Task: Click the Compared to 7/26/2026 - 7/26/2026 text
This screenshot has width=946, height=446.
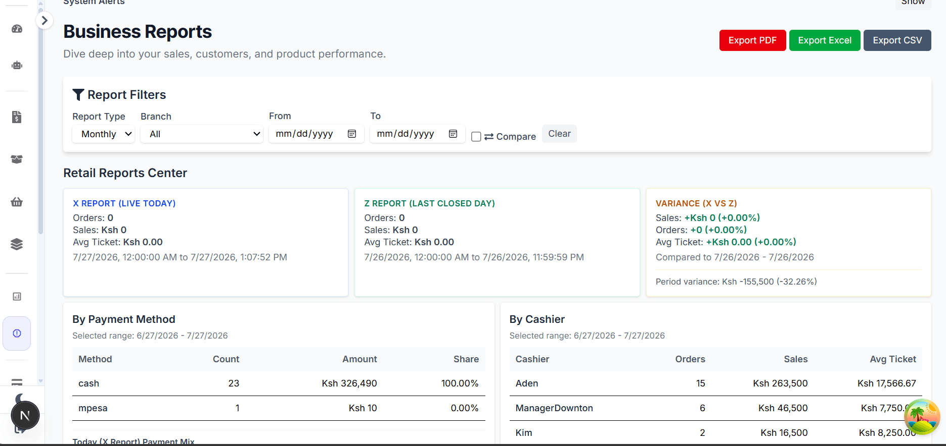Action: pyautogui.click(x=735, y=257)
